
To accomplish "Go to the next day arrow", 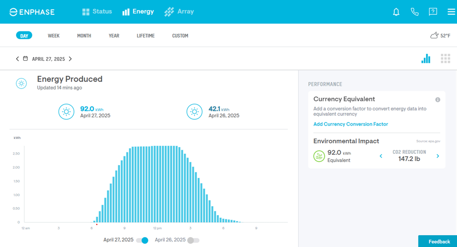I will pyautogui.click(x=70, y=59).
